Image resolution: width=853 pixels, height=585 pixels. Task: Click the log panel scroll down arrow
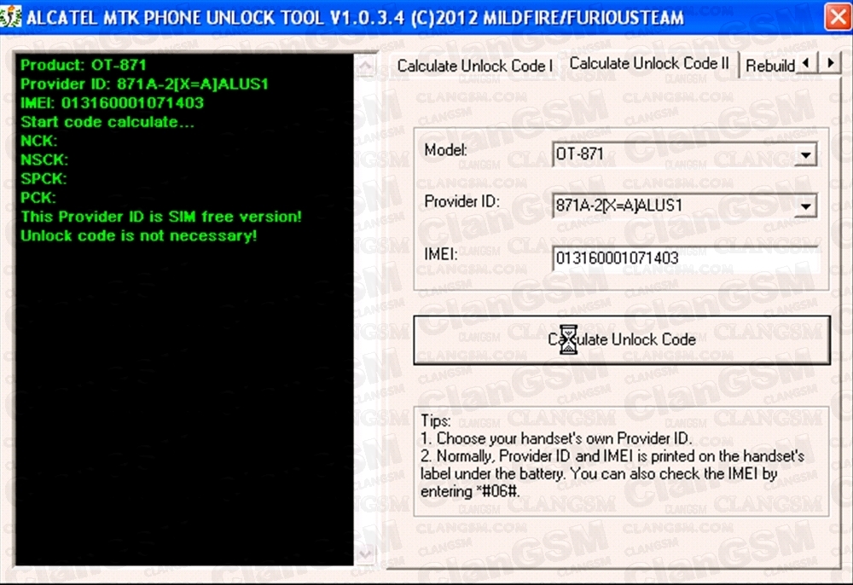[x=366, y=553]
